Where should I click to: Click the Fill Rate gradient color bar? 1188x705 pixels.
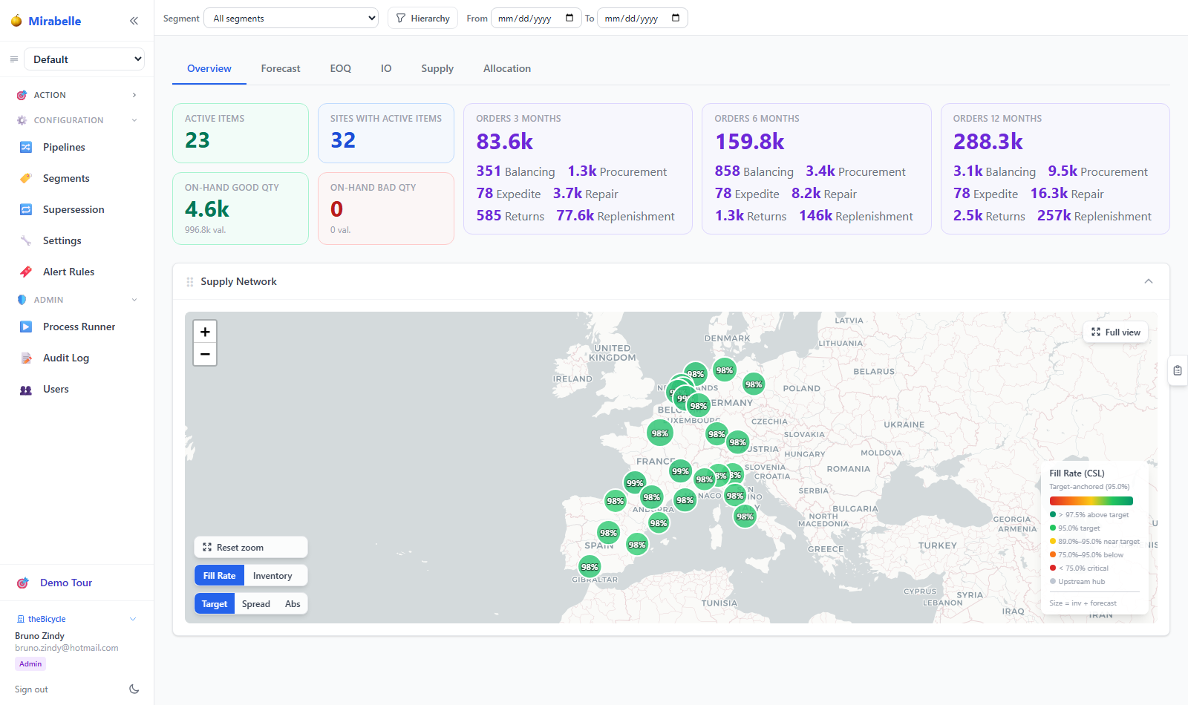1091,501
